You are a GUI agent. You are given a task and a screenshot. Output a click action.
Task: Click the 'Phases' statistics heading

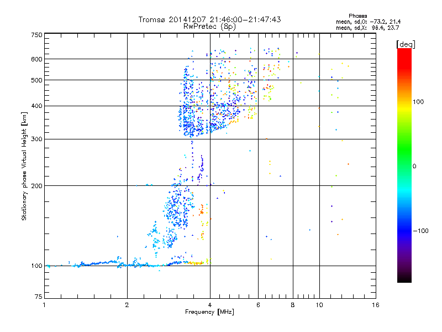click(x=357, y=16)
